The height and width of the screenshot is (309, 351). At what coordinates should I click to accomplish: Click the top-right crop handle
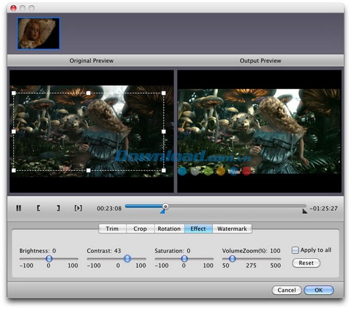[x=164, y=93]
